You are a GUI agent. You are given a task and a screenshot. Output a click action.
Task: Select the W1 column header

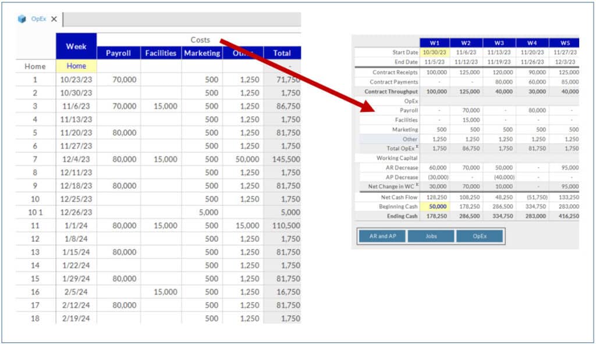434,43
